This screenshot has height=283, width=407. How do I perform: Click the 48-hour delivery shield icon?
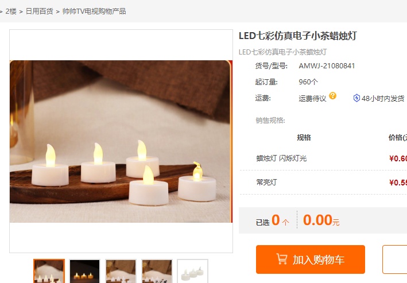click(356, 98)
